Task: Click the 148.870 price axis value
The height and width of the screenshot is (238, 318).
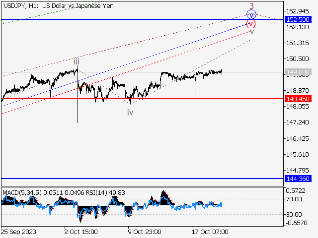Action: tap(297, 90)
